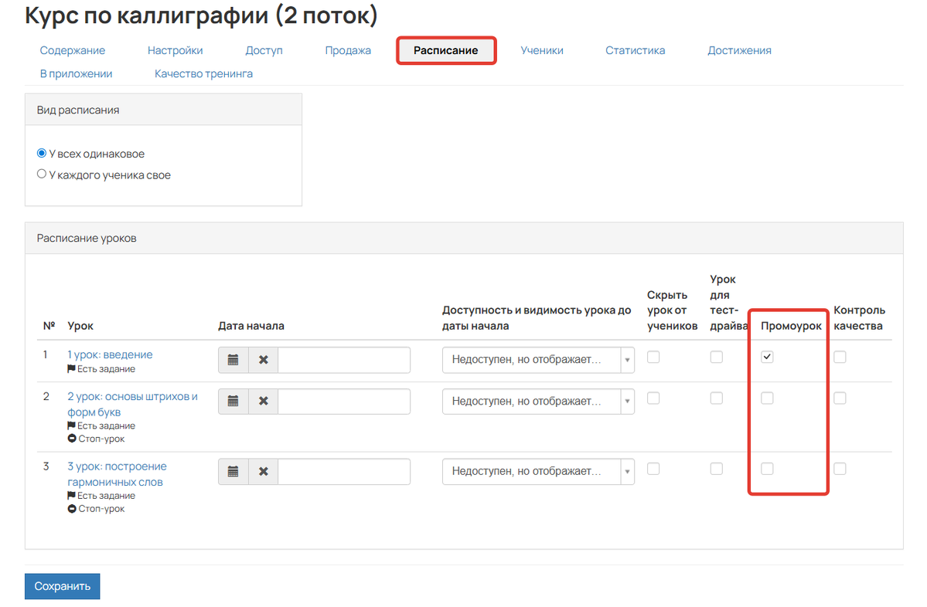The width and height of the screenshot is (927, 607).
Task: Enable Контроль качества for lesson 3
Action: tap(840, 469)
